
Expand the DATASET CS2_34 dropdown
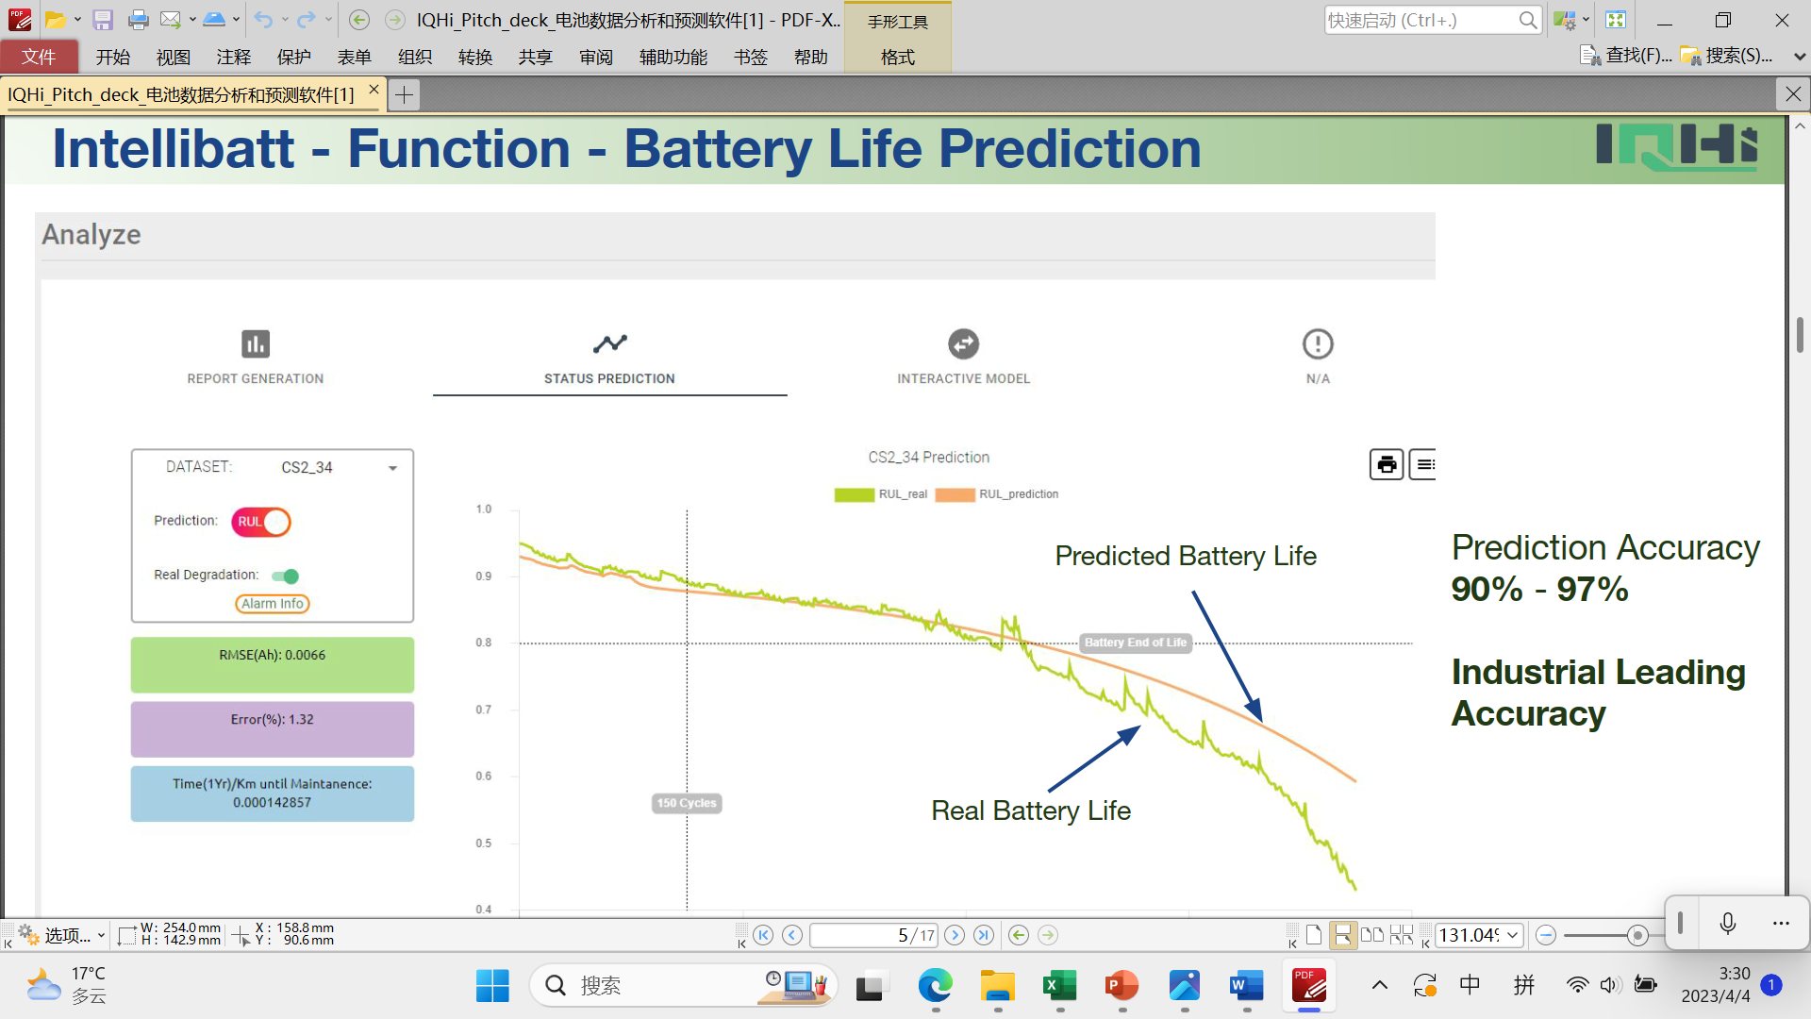pyautogui.click(x=392, y=468)
